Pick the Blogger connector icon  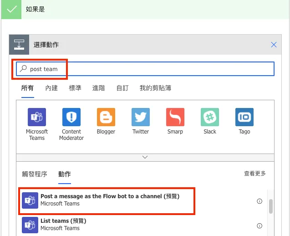point(106,117)
